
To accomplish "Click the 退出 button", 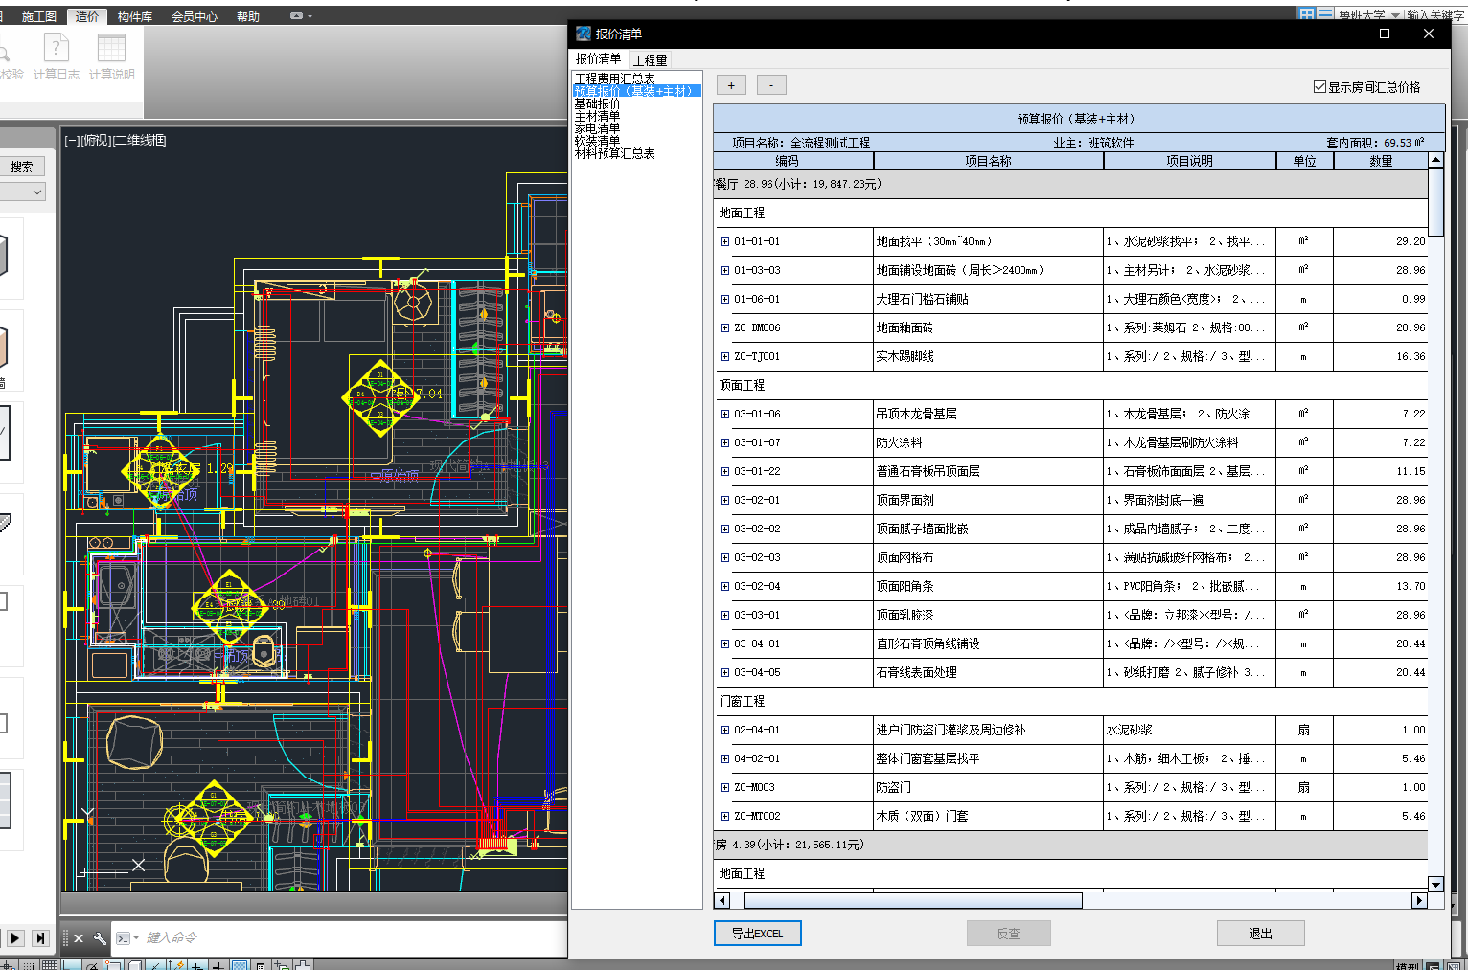I will [x=1260, y=934].
